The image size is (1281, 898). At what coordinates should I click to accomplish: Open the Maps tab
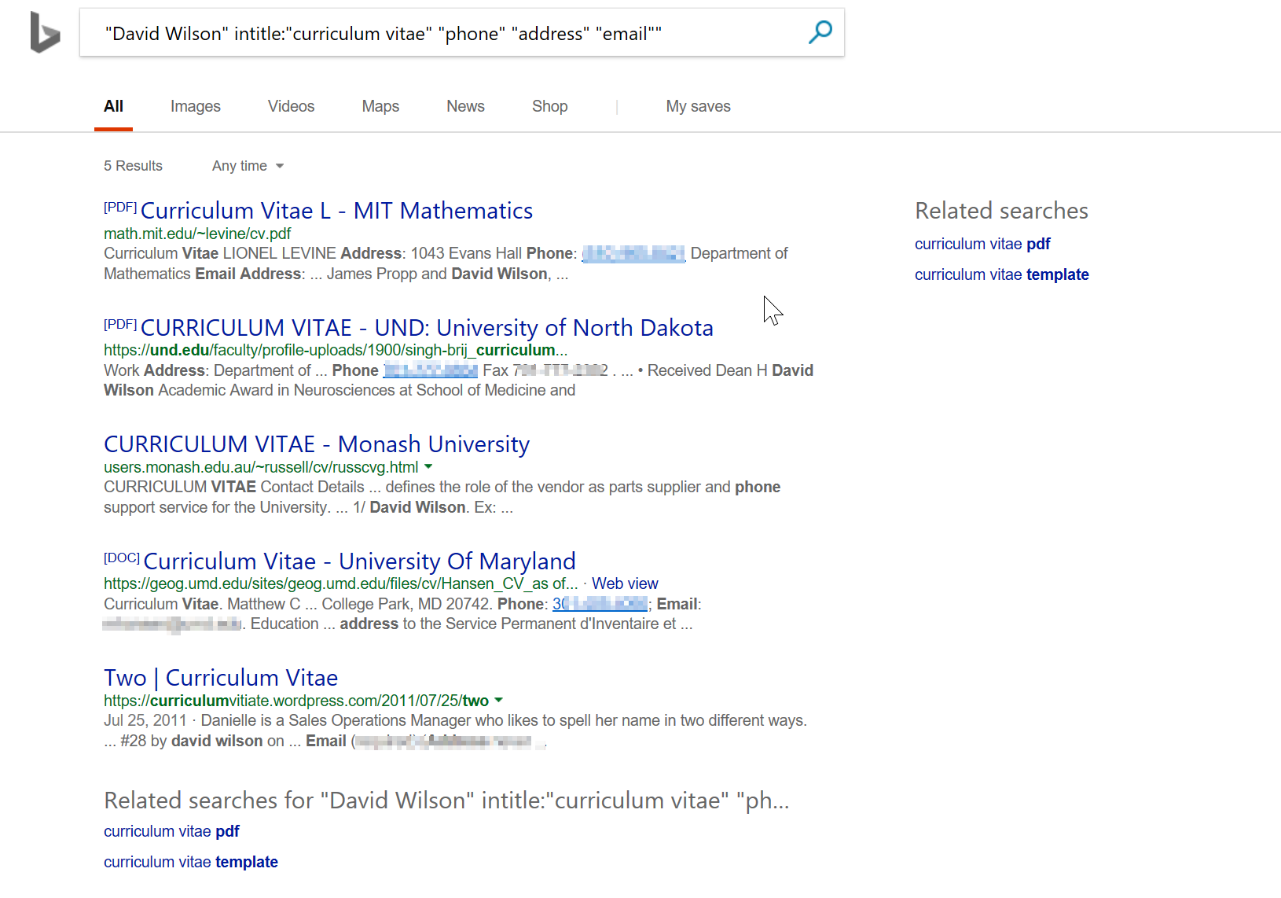pos(380,106)
